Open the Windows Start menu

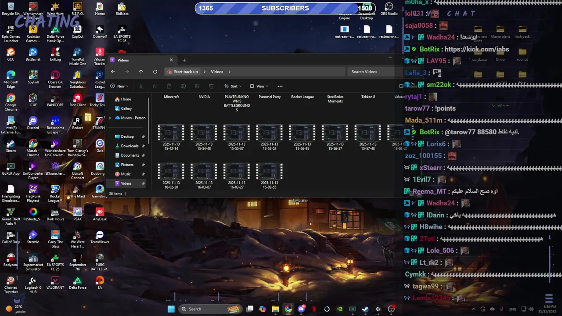[171, 309]
